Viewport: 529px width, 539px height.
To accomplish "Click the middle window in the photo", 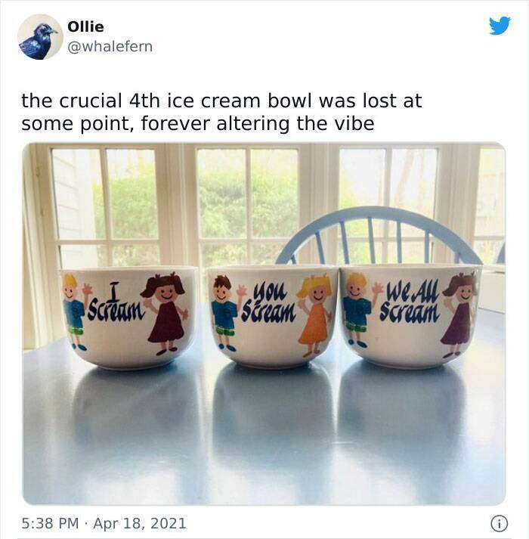I will coord(247,206).
